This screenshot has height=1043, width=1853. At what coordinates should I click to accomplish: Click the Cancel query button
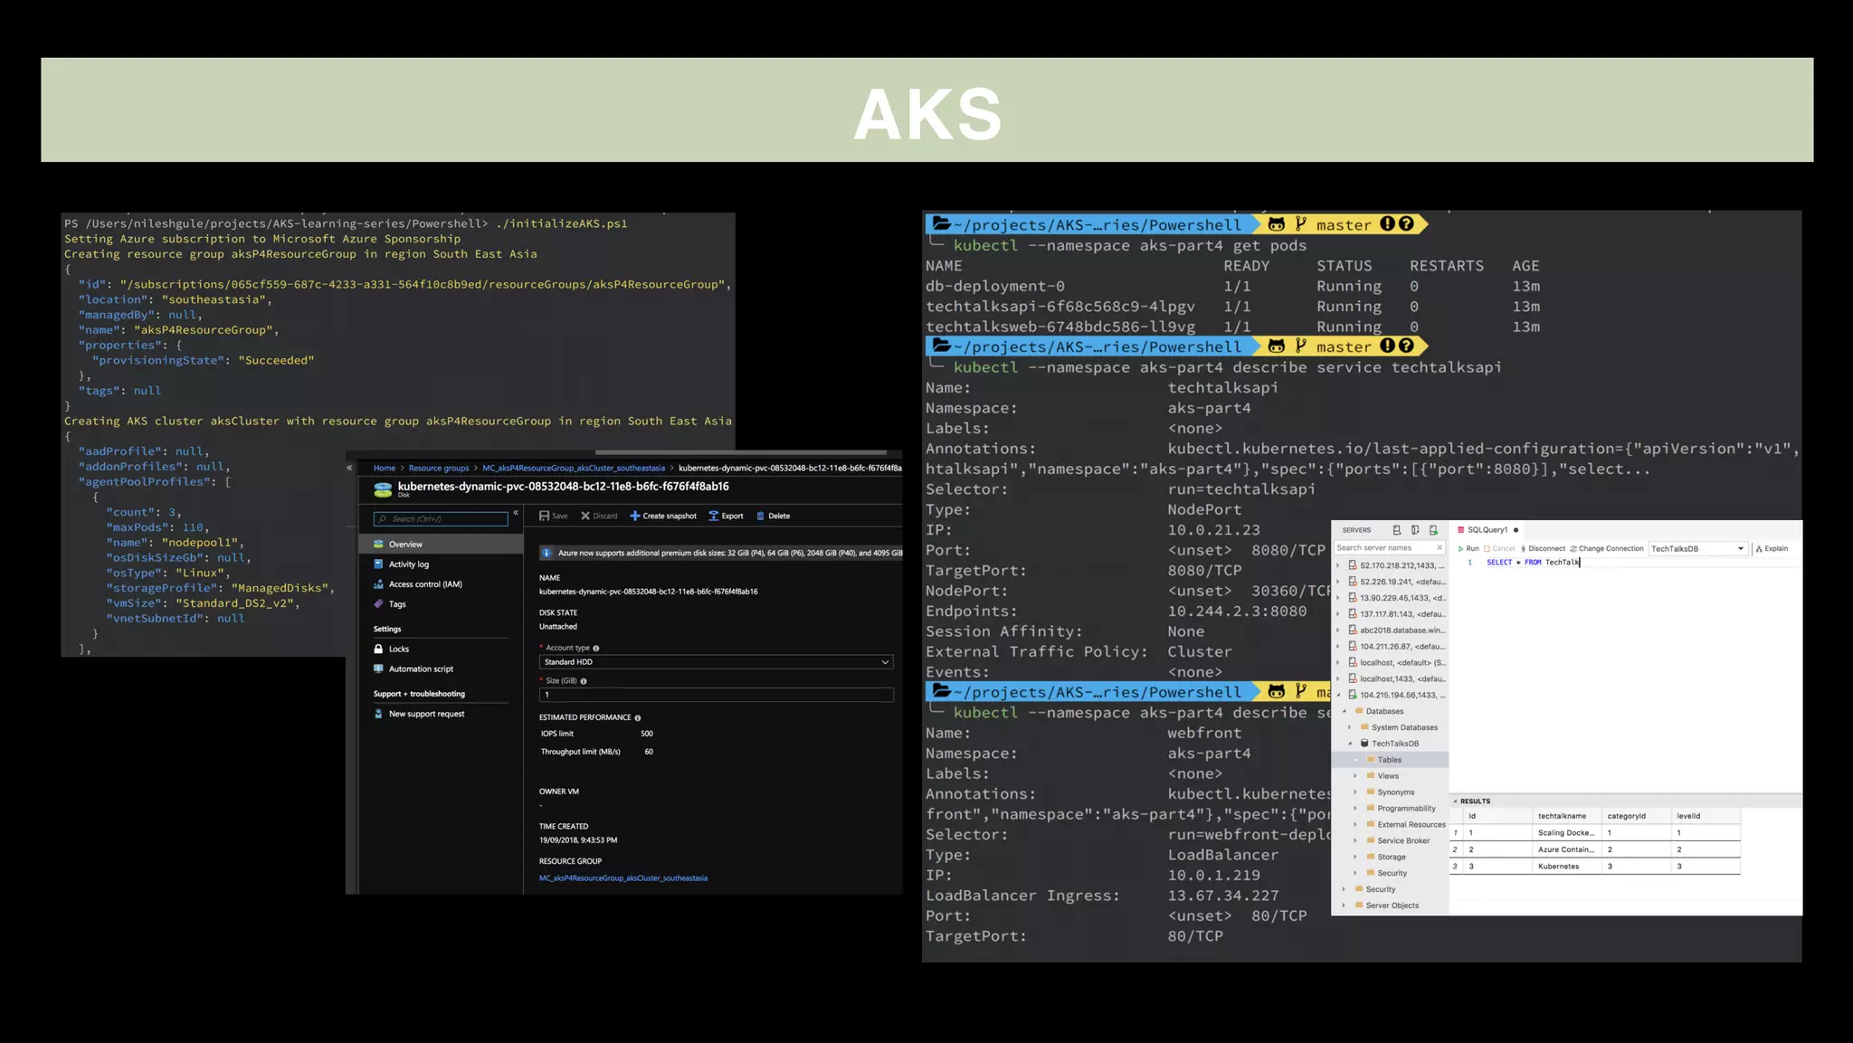tap(1499, 548)
